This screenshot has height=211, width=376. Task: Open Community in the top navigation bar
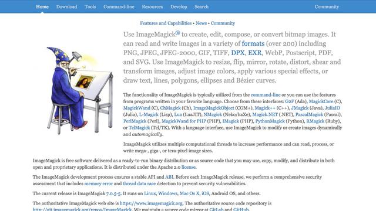[327, 6]
